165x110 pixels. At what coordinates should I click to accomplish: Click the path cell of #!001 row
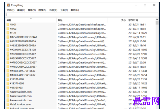[x=82, y=25]
